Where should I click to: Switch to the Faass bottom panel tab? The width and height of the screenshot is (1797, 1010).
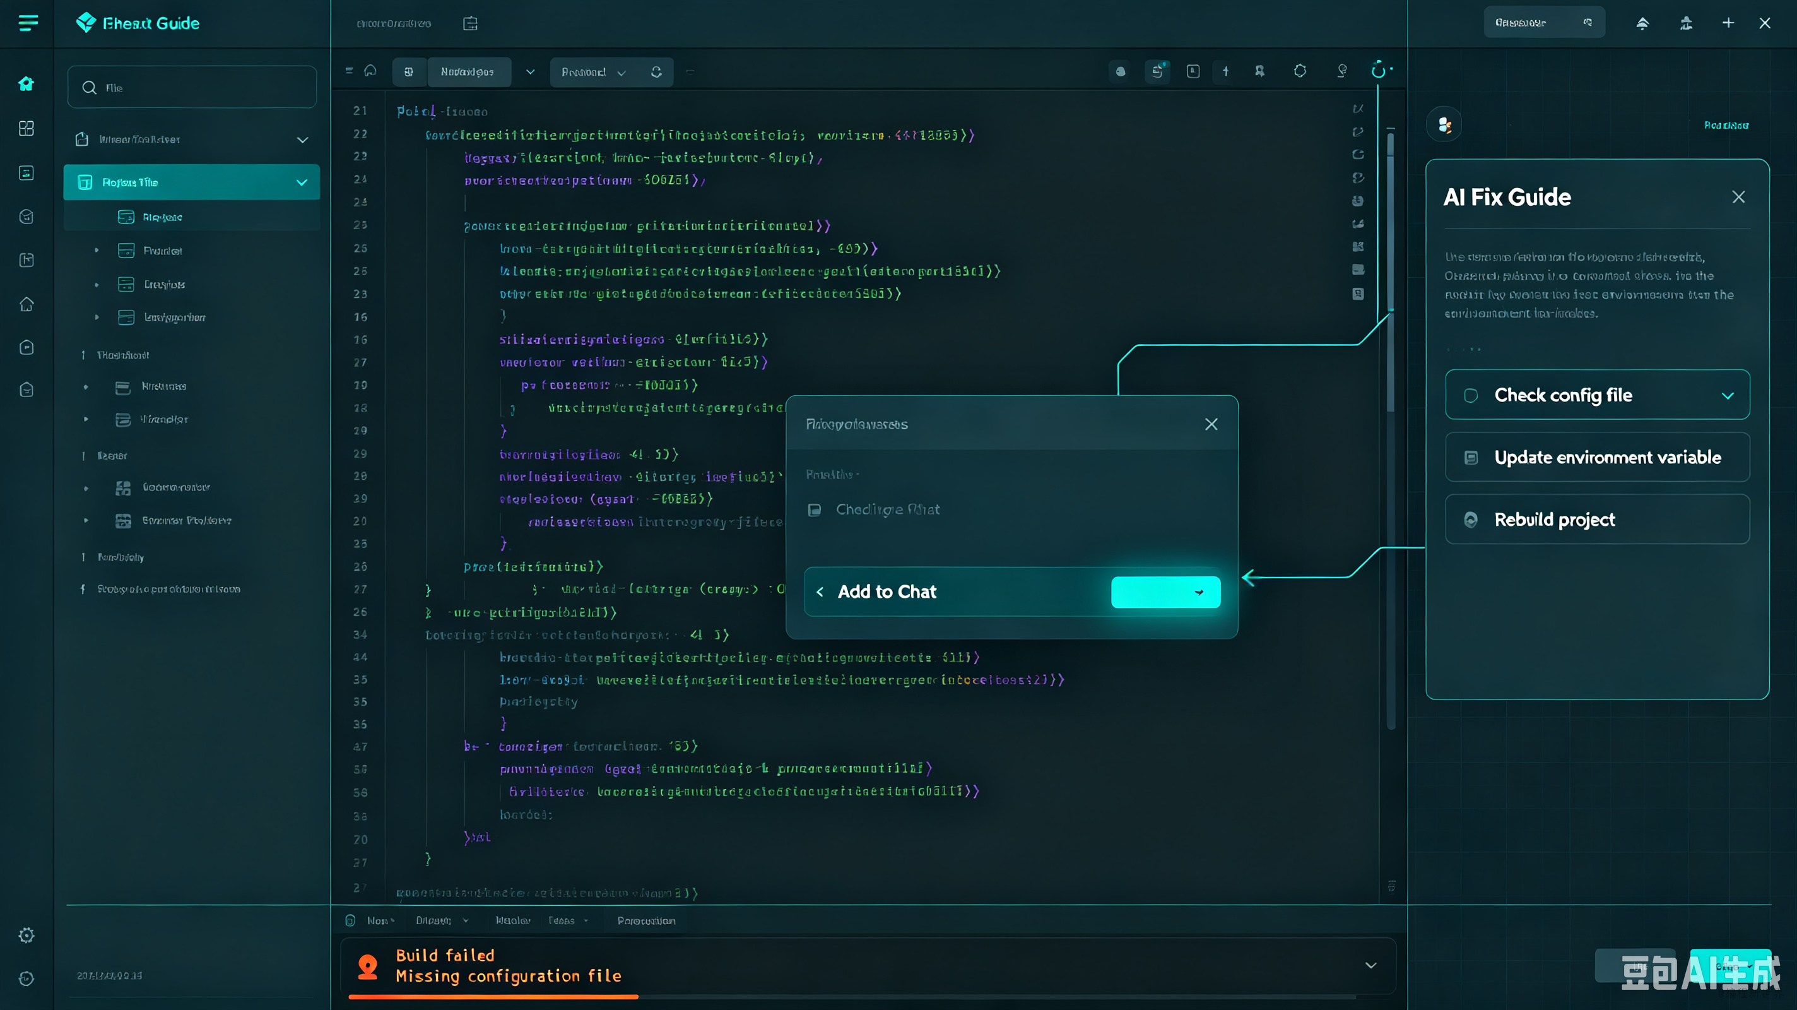568,920
